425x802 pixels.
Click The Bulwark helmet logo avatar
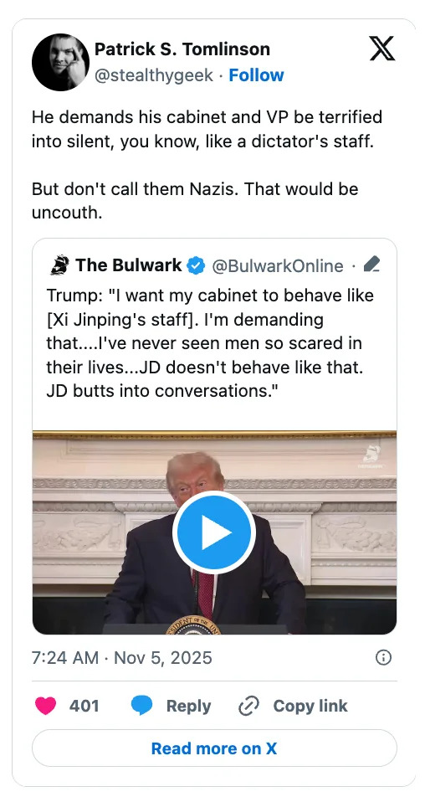click(x=60, y=265)
